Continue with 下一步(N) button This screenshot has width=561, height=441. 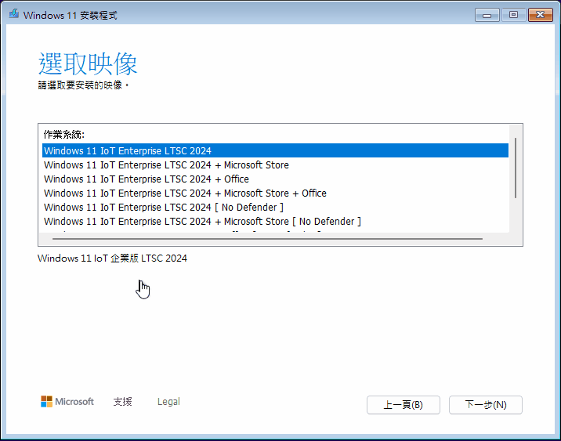coord(486,405)
